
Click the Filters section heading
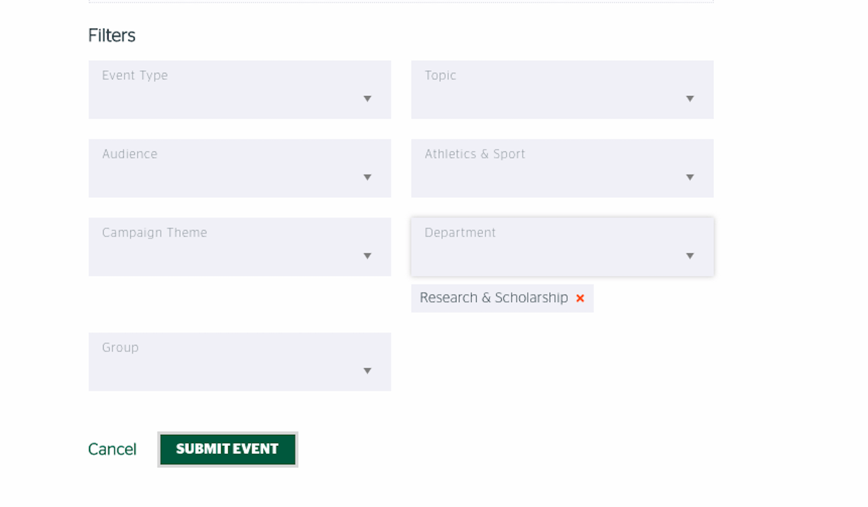111,36
